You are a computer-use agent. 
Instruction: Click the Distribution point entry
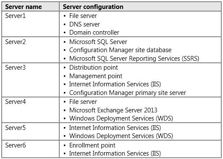93,68
